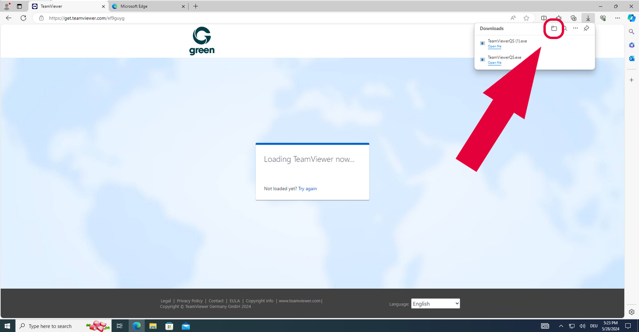Click the taskbar search box
The width and height of the screenshot is (639, 332).
(63, 326)
